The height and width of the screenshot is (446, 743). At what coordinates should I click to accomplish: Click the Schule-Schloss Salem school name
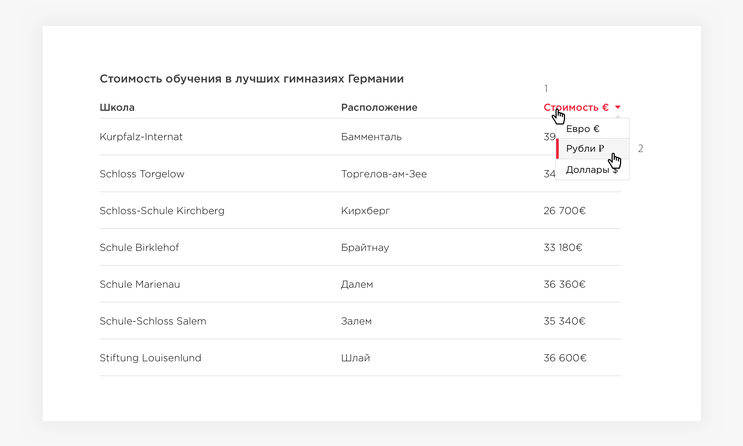pos(153,321)
